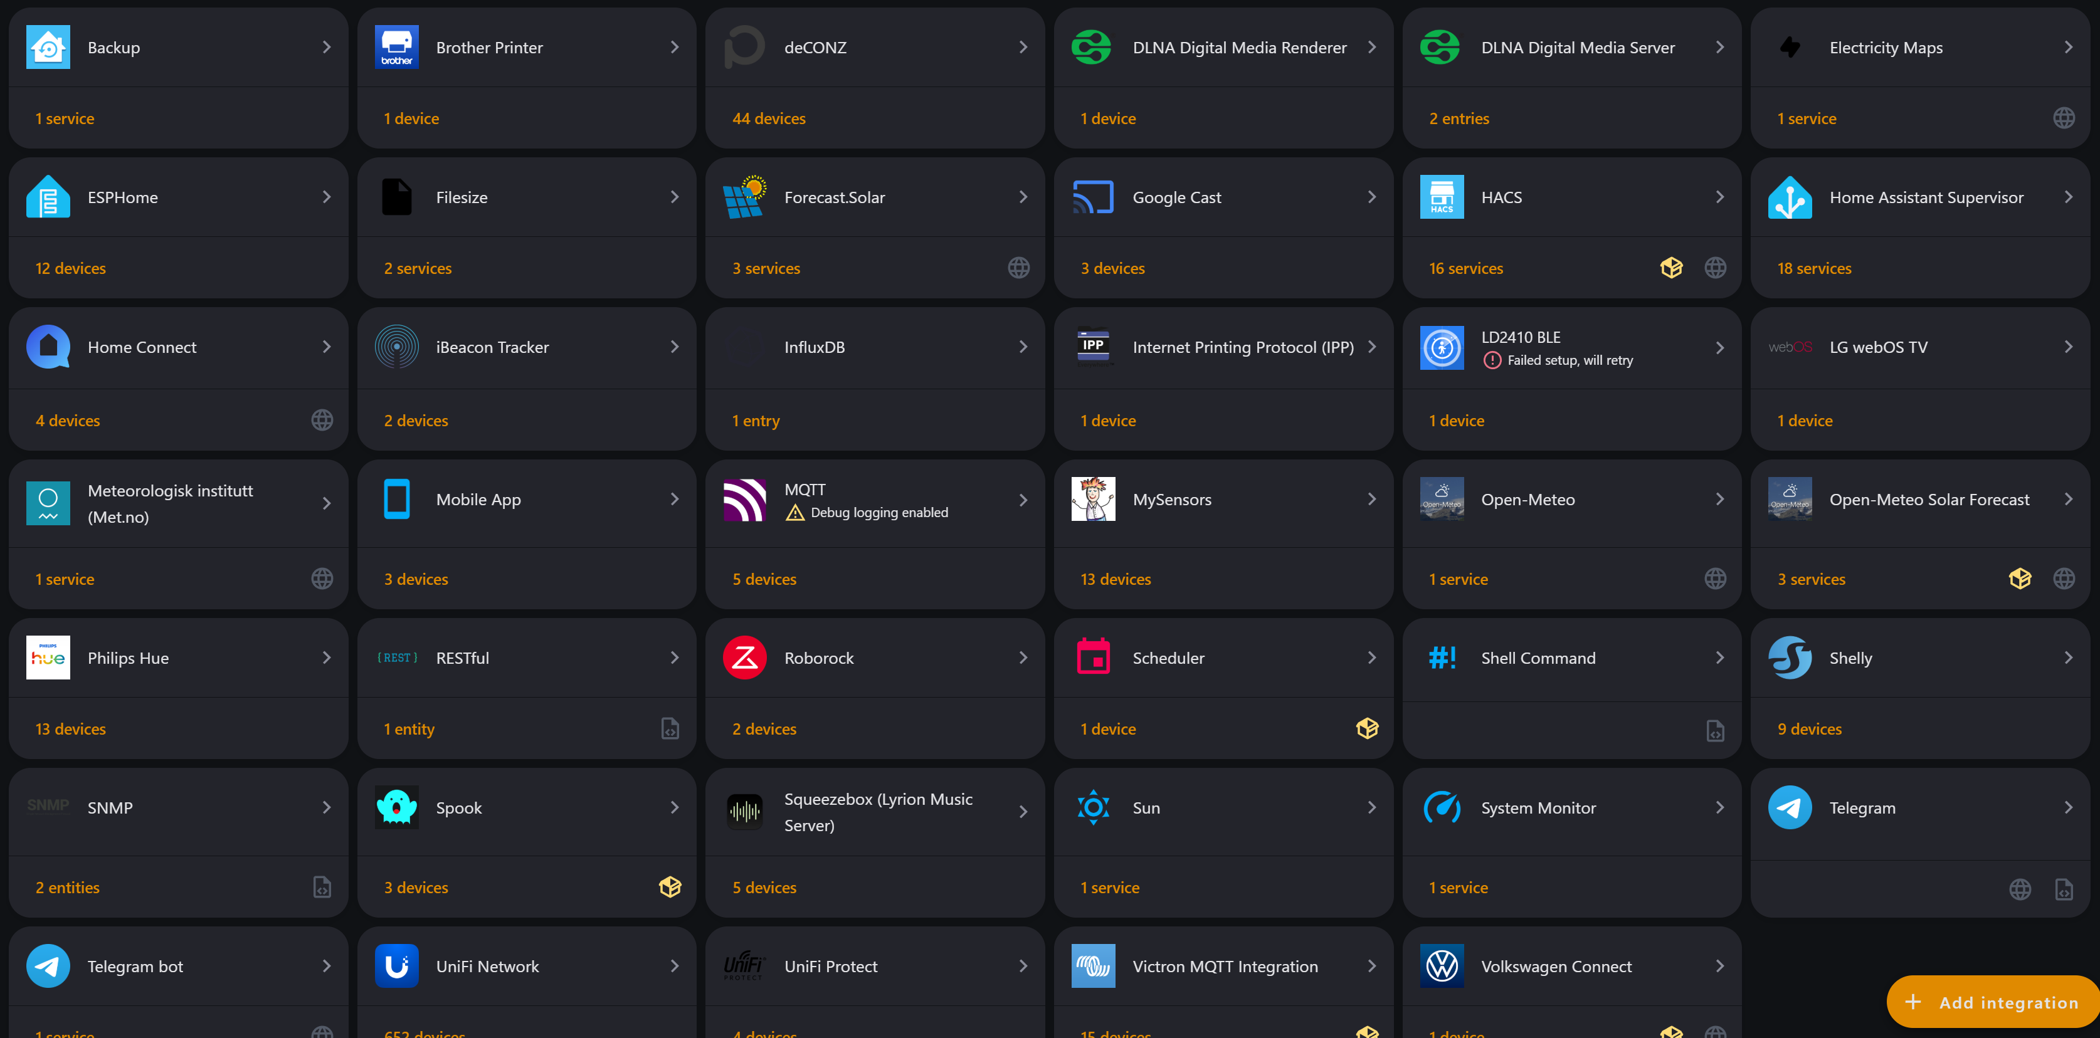This screenshot has width=2100, height=1038.
Task: Click the Philips Hue logo icon
Action: coord(48,658)
